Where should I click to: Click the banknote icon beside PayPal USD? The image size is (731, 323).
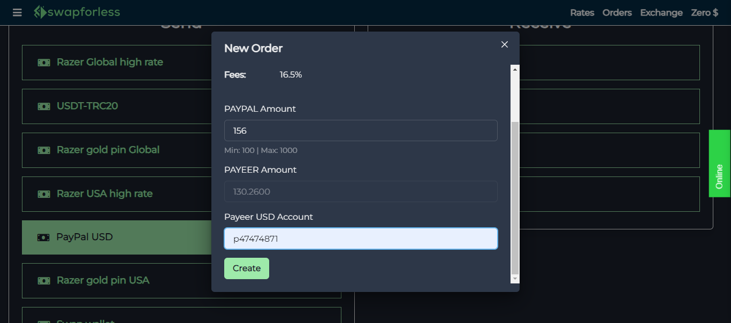click(43, 237)
